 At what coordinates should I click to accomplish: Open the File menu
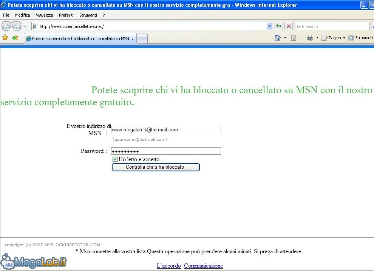point(6,15)
